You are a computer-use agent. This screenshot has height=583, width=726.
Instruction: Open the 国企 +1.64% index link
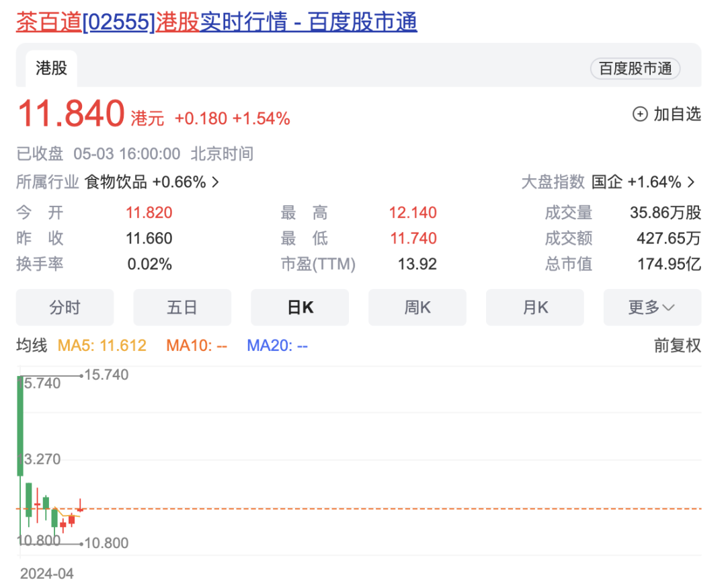point(636,182)
